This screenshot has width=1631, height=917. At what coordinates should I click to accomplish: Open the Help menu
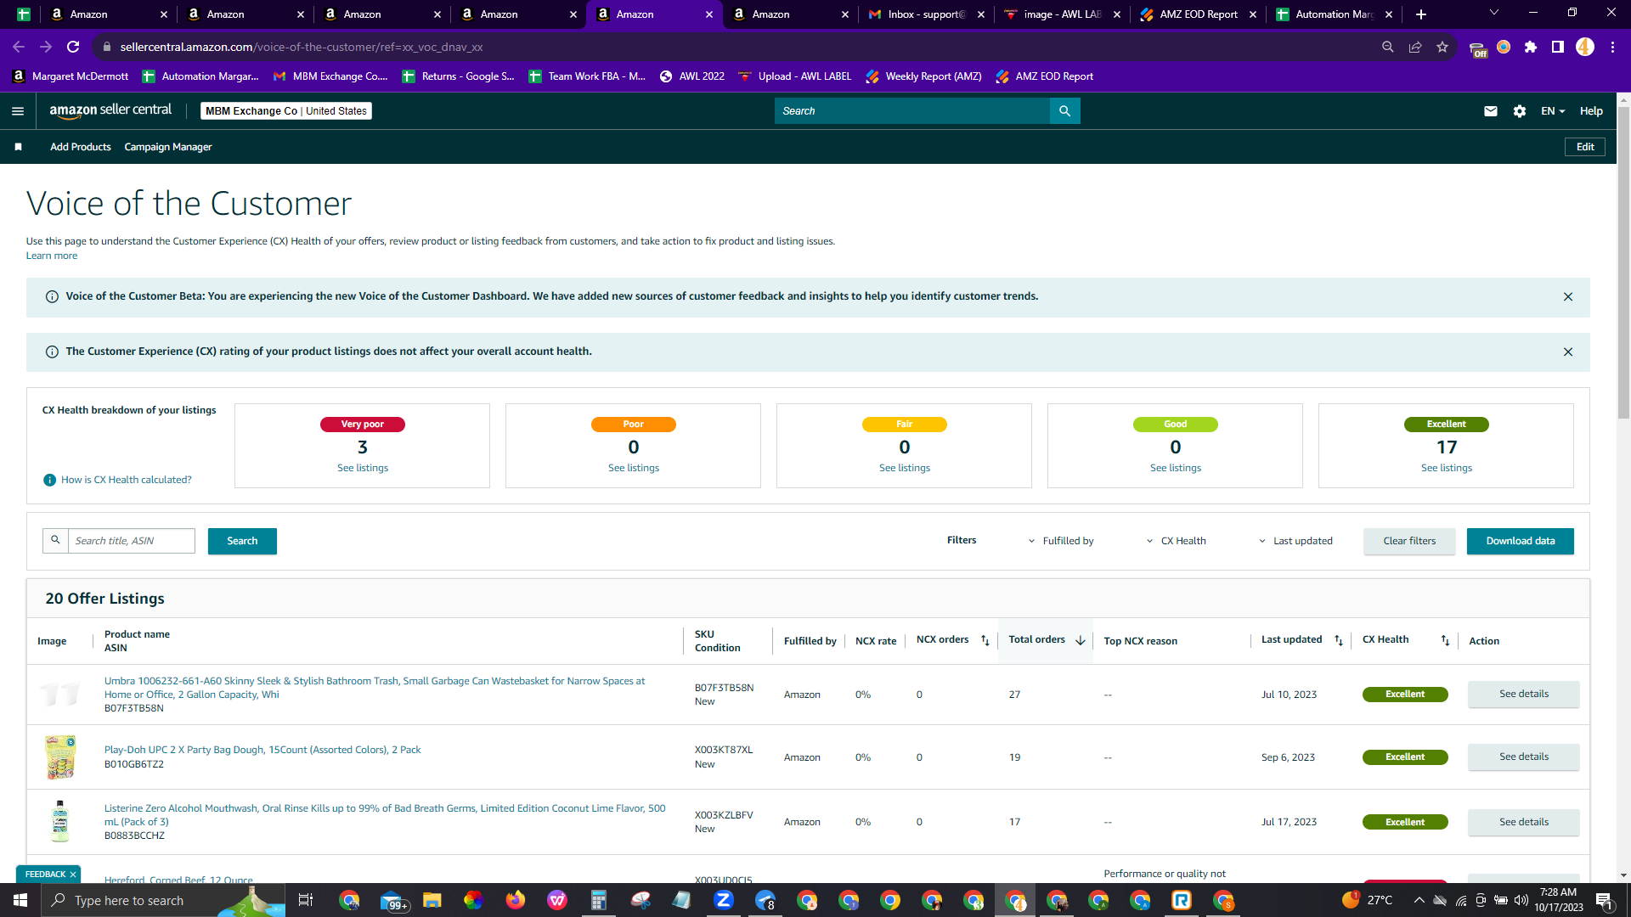pos(1591,111)
